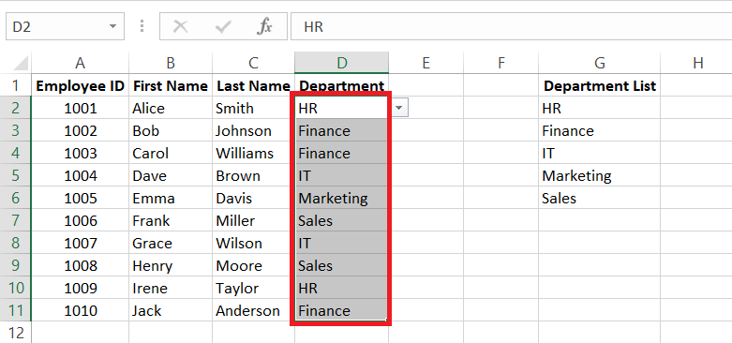This screenshot has height=343, width=732.
Task: Click the Enter checkmark icon in formula bar
Action: (x=223, y=27)
